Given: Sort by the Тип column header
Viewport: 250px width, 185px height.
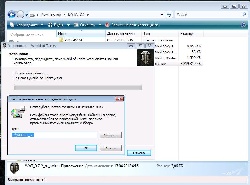Looking at the screenshot, I should coord(160,33).
